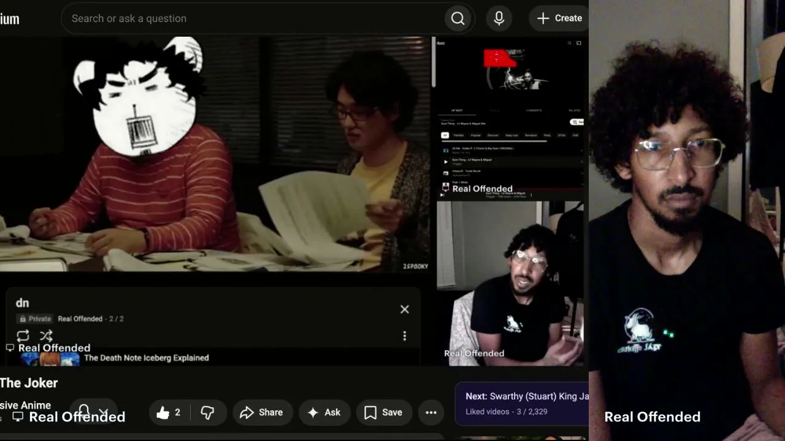785x441 pixels.
Task: Select the "Familiar" filter chip in YouTube Music
Action: click(459, 135)
